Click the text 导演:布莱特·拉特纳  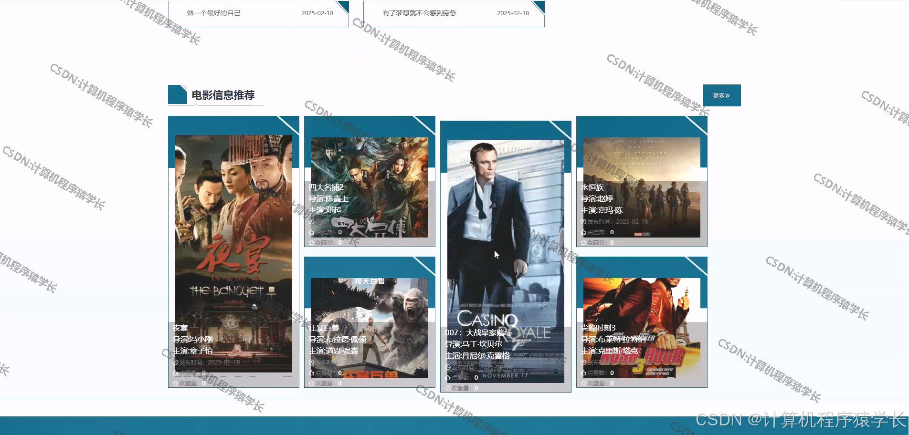613,340
